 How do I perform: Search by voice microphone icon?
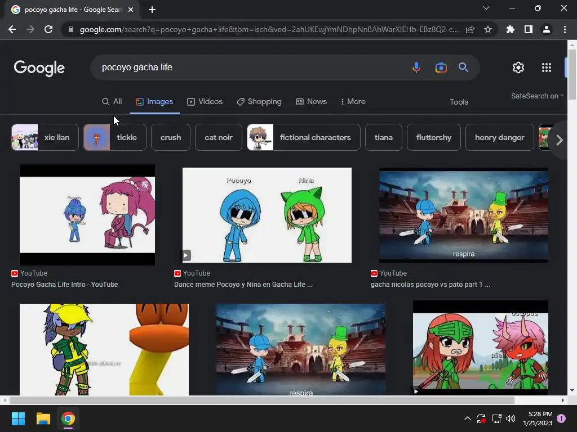tap(416, 67)
